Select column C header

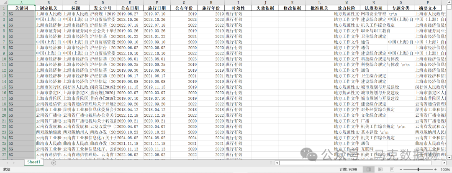coord(75,3)
